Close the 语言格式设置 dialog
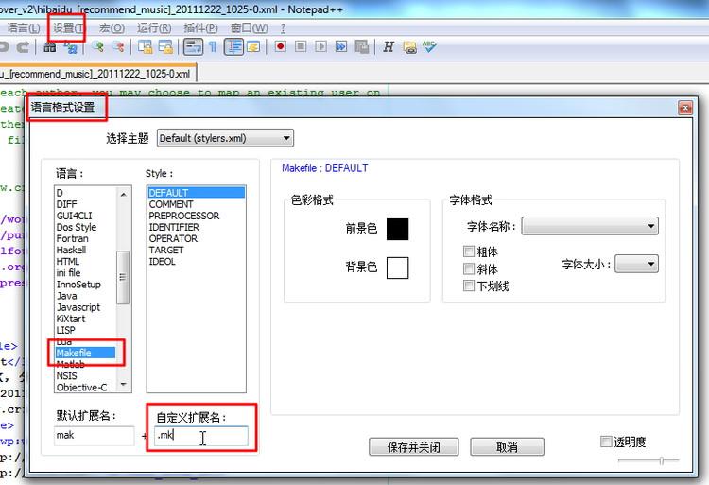709x485 pixels. (685, 108)
